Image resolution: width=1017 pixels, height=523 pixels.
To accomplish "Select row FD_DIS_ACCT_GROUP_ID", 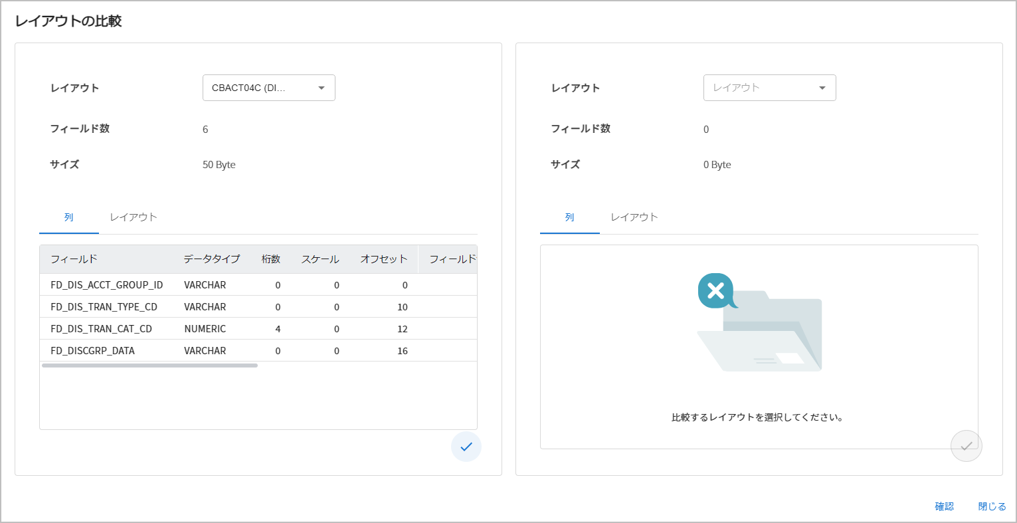I will 258,284.
